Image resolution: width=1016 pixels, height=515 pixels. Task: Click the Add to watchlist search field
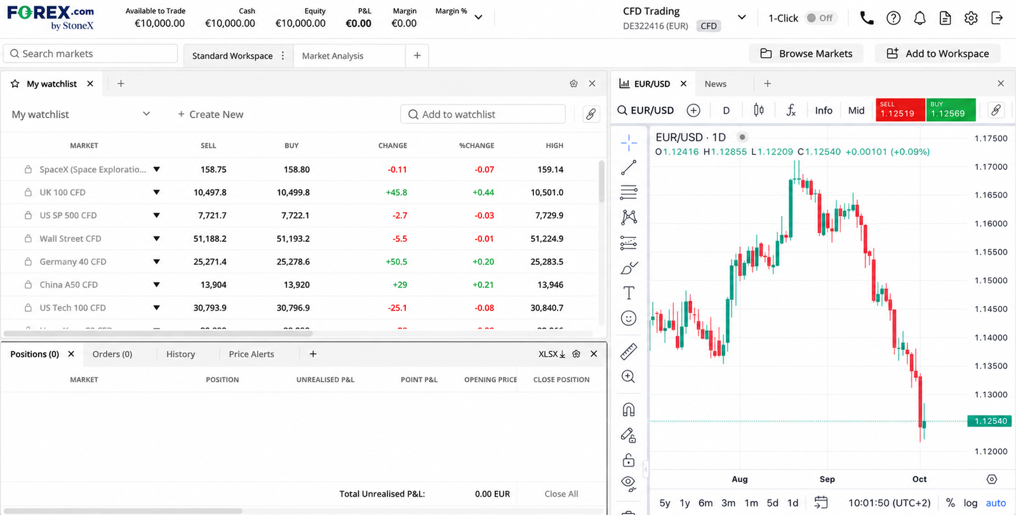point(483,114)
